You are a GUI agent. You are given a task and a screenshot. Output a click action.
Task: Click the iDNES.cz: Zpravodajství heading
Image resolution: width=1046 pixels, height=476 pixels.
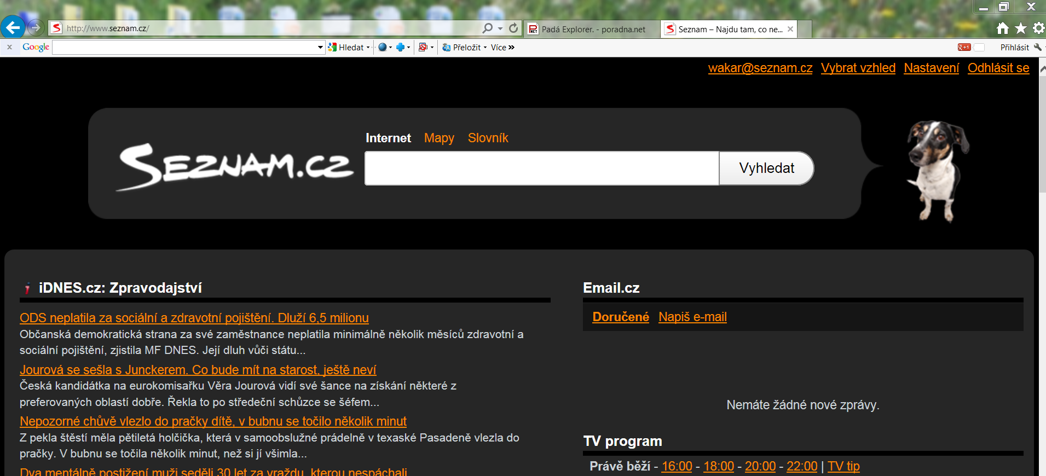(120, 288)
